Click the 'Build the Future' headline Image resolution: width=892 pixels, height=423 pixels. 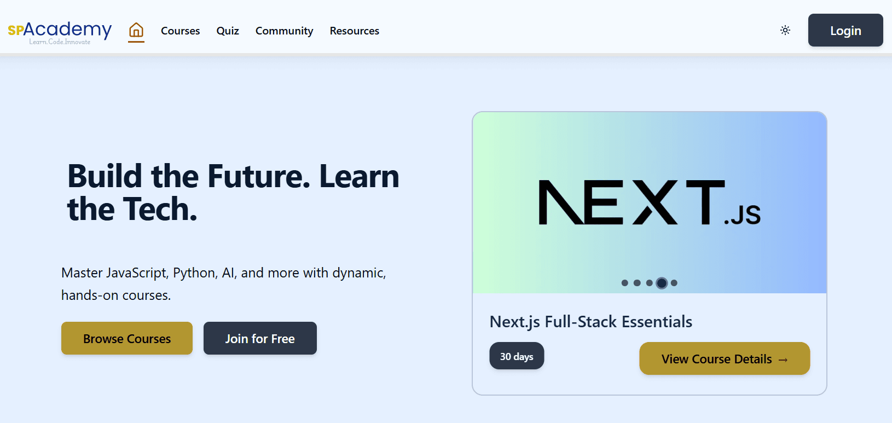coord(233,193)
